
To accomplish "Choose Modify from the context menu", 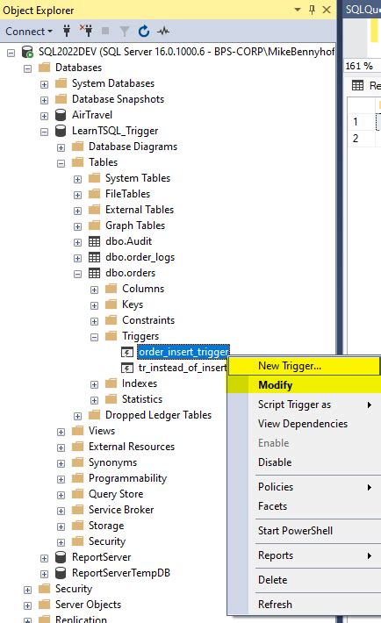I will (305, 385).
